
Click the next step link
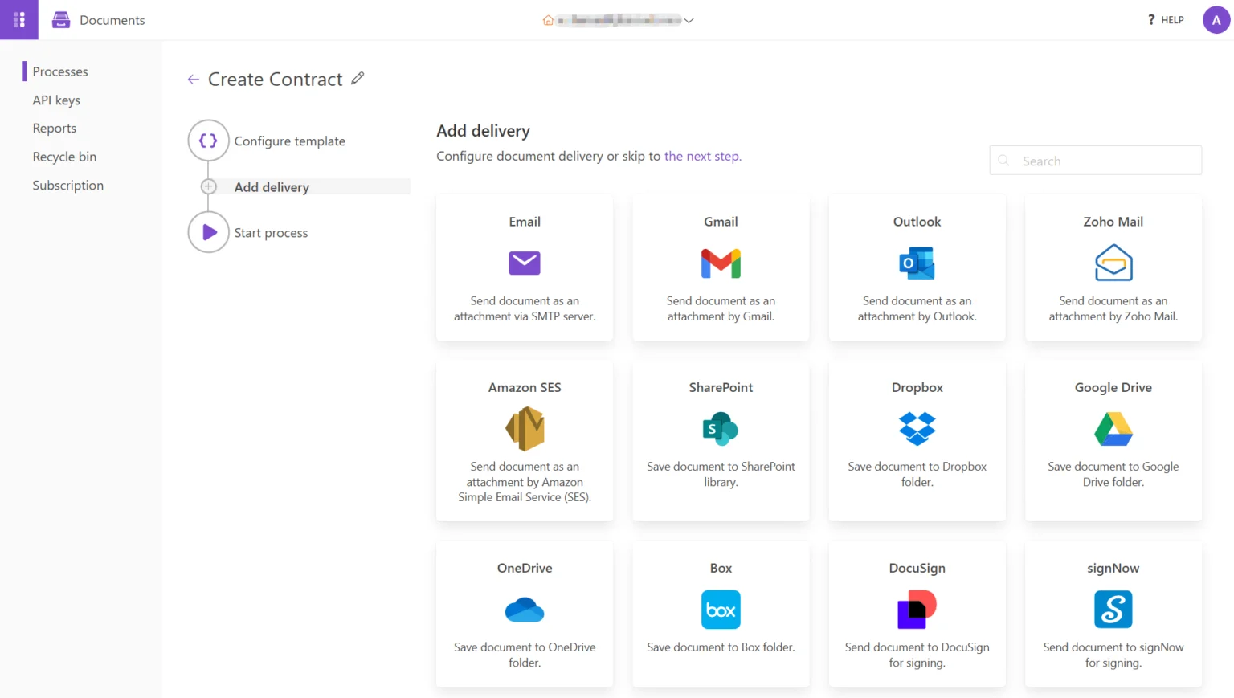click(x=702, y=156)
